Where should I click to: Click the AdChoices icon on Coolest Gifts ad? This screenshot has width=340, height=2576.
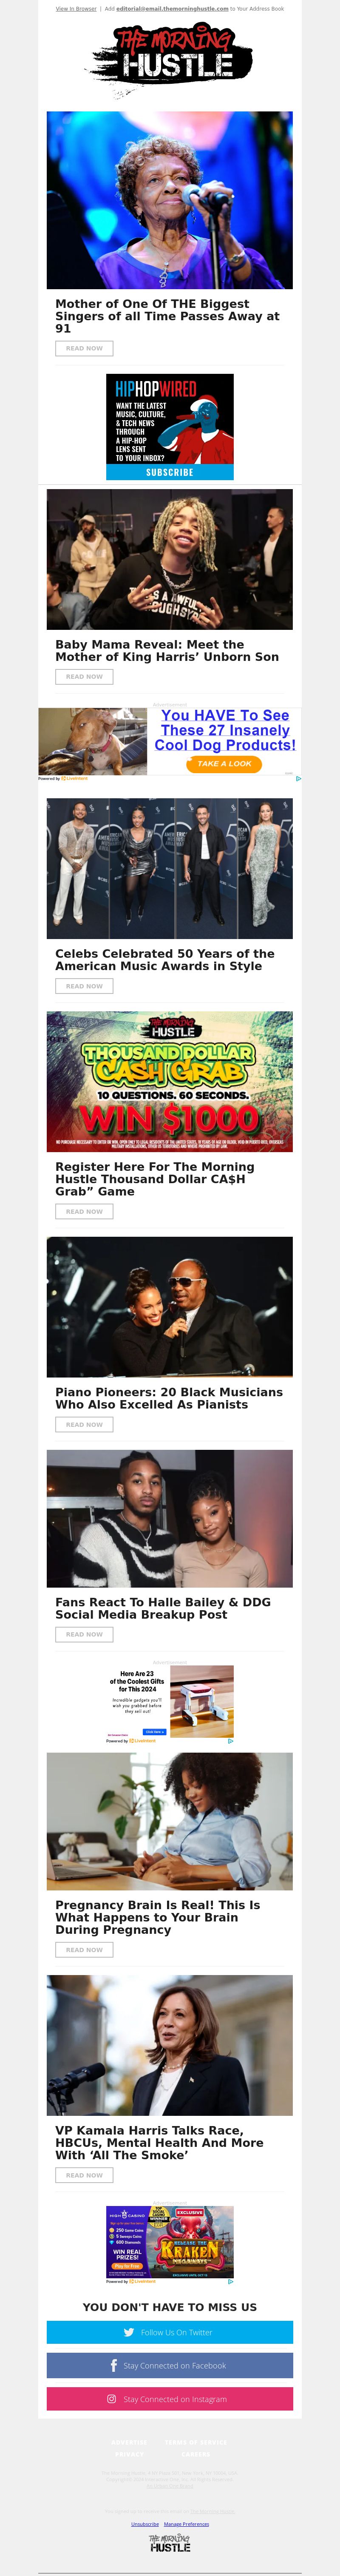point(231,1741)
